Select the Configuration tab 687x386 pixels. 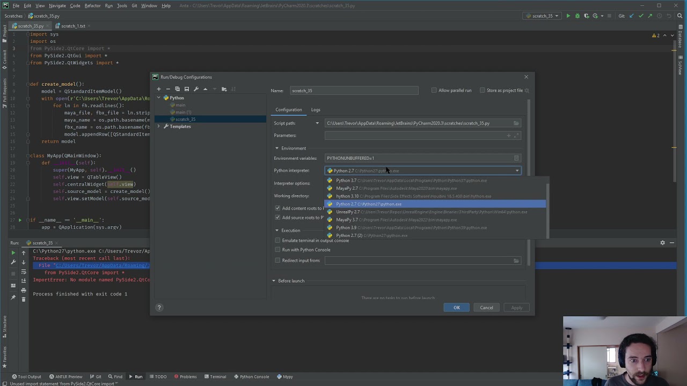pos(289,110)
